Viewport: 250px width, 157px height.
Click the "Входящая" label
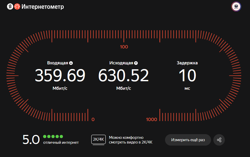57,63
